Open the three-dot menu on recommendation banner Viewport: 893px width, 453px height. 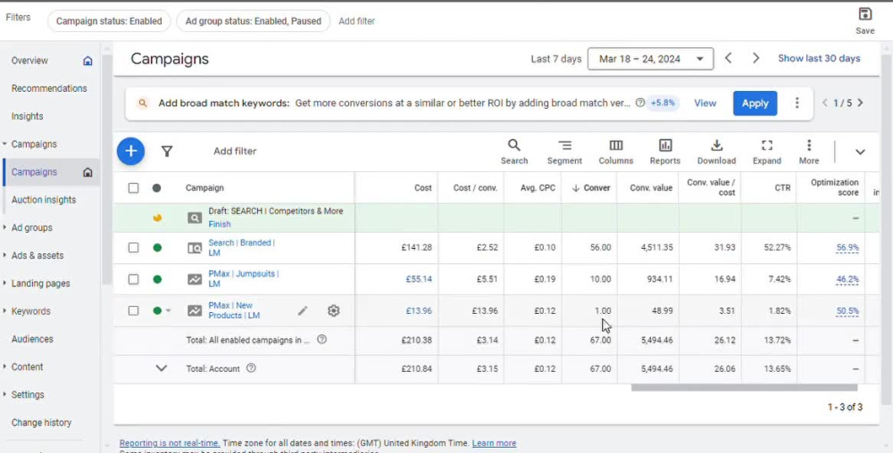(797, 103)
